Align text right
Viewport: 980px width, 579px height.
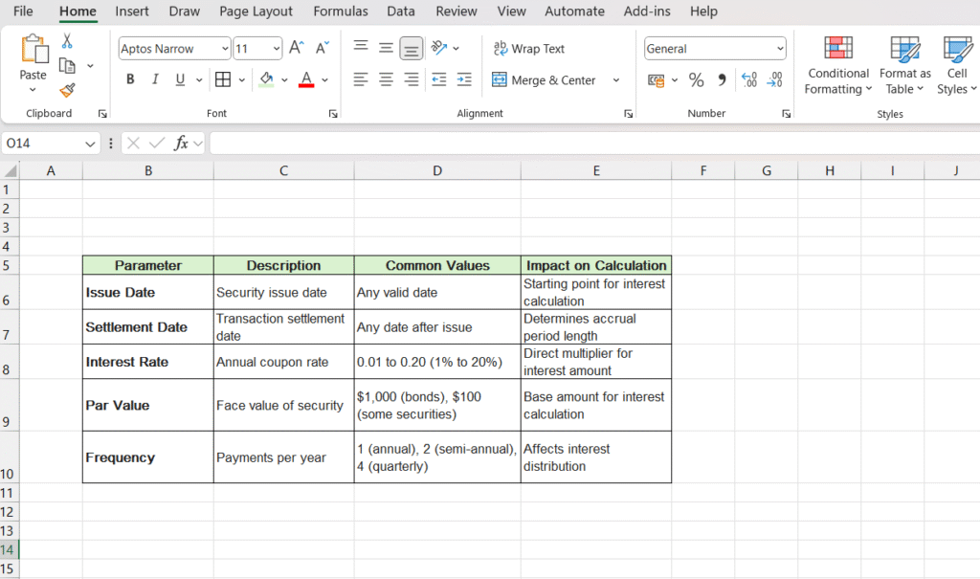(x=412, y=79)
